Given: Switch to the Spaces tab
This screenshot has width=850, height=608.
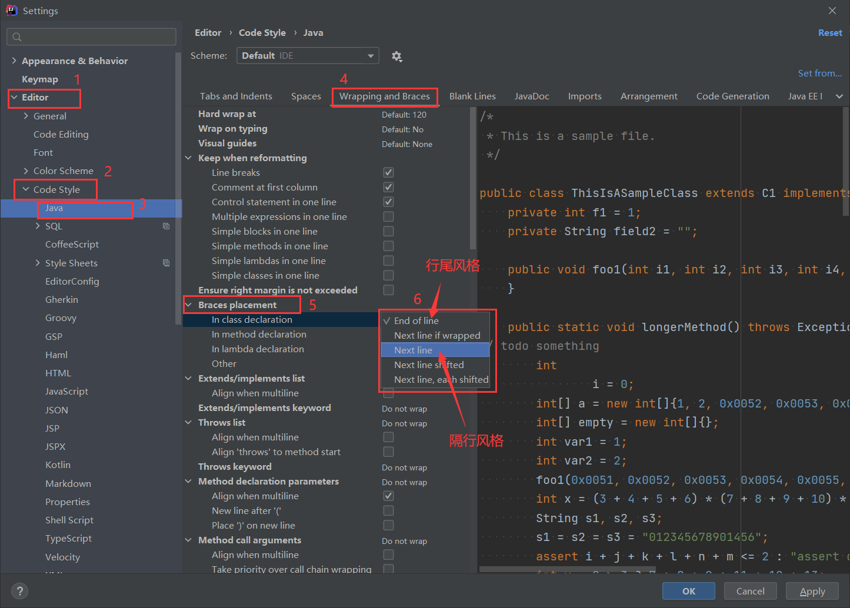Looking at the screenshot, I should point(306,96).
